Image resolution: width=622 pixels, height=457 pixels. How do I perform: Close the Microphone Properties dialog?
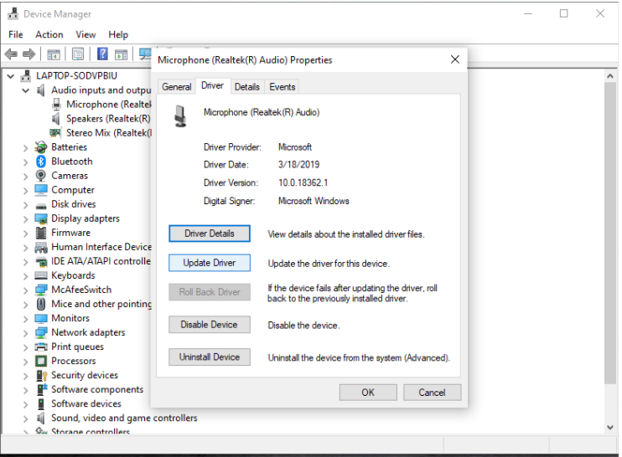point(455,59)
